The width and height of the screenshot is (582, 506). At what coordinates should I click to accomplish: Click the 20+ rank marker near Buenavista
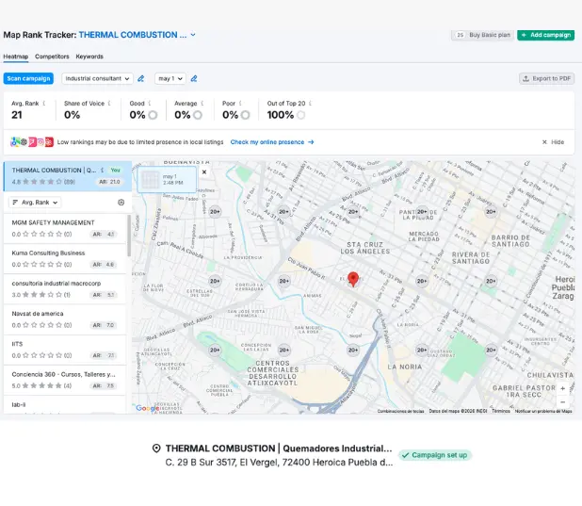point(215,212)
